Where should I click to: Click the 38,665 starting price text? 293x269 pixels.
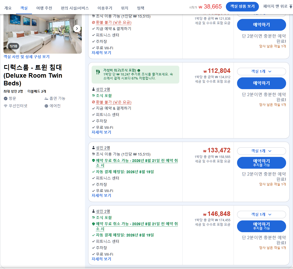pyautogui.click(x=213, y=7)
